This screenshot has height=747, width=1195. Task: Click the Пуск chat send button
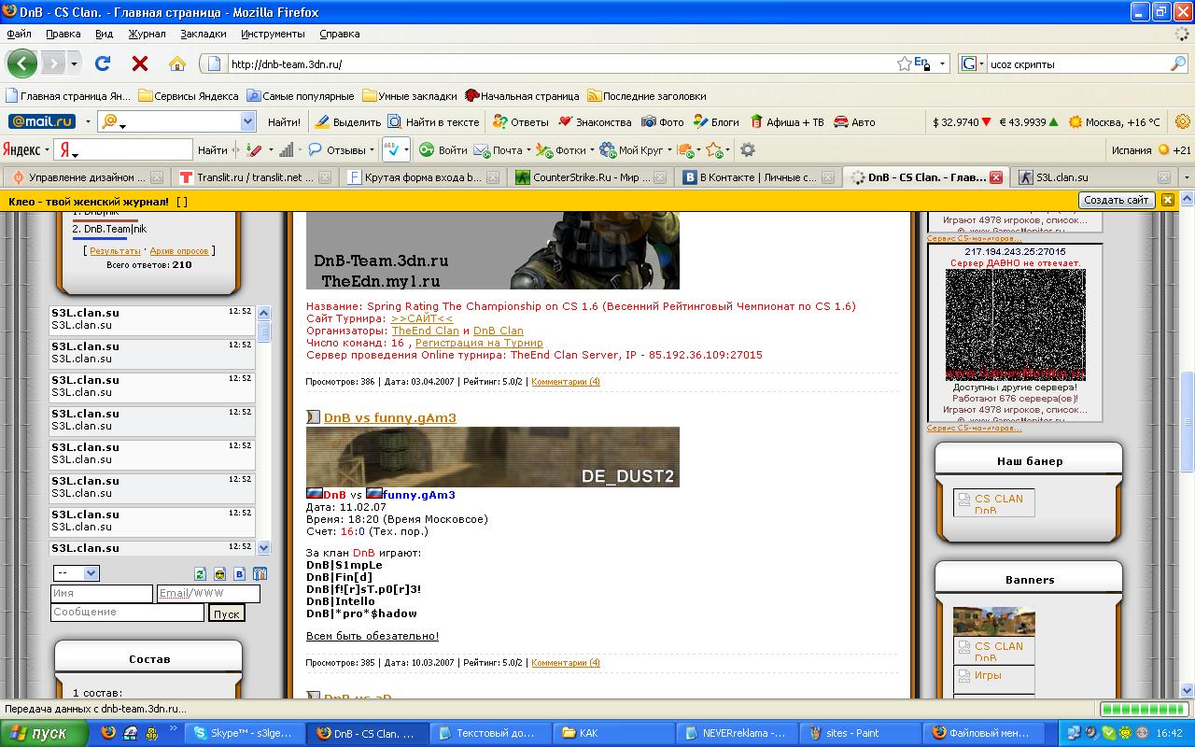click(x=226, y=613)
